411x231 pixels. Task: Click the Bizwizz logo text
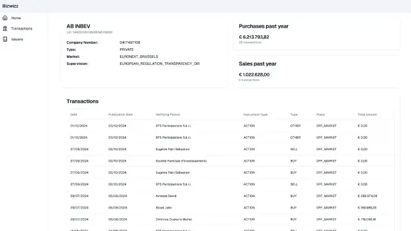pos(10,6)
